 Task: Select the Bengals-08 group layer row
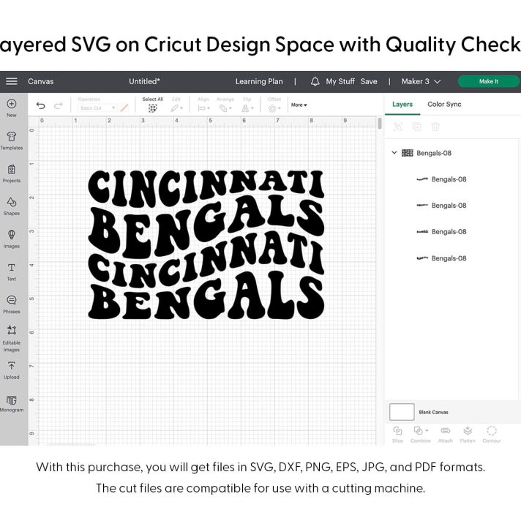[452, 153]
